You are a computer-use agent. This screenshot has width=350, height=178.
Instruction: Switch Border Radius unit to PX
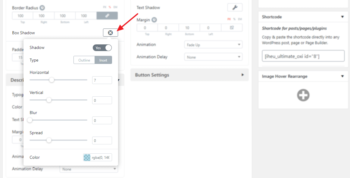coord(105,7)
